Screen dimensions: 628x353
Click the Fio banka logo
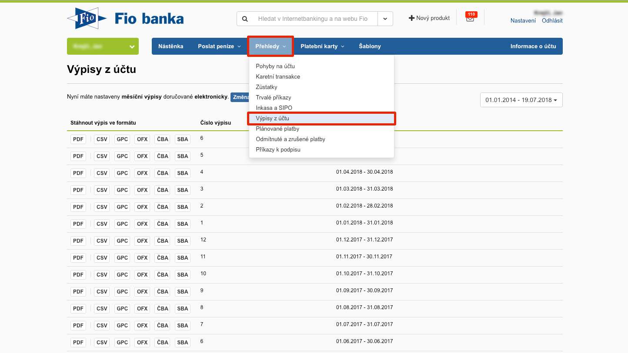click(125, 19)
